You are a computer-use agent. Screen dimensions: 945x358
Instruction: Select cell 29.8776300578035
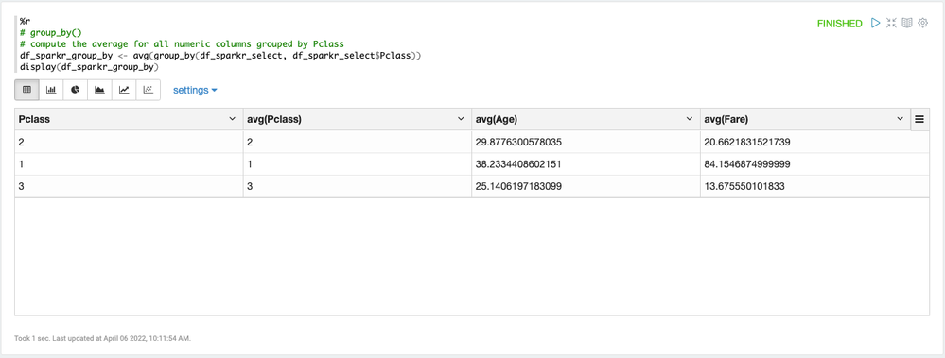coord(586,142)
